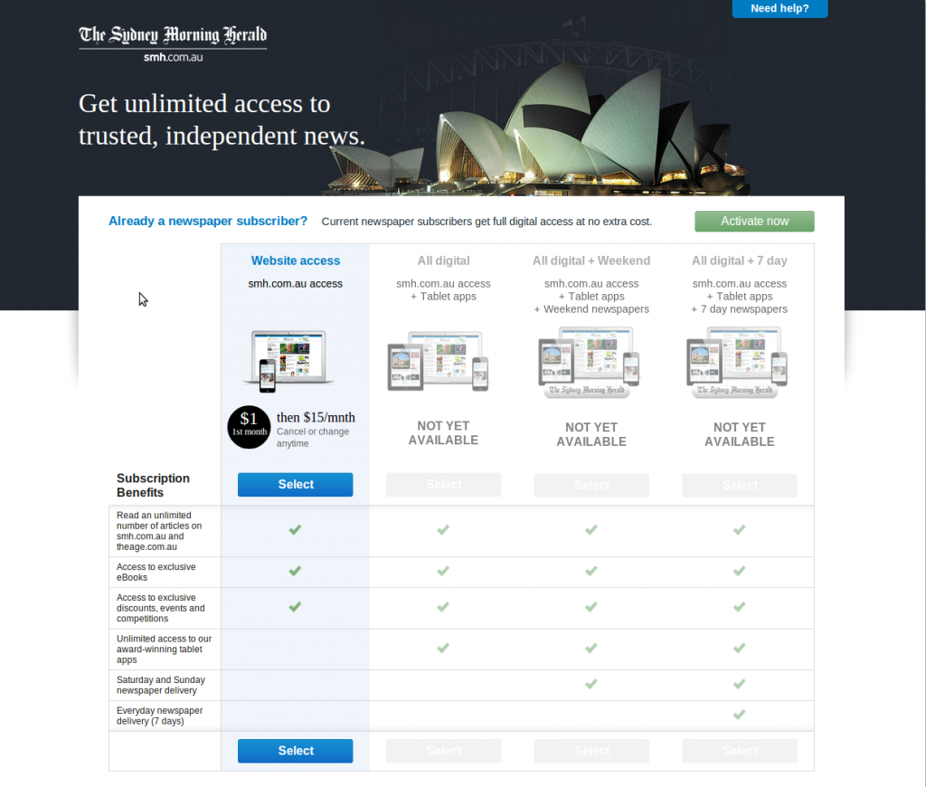The width and height of the screenshot is (926, 787).
Task: Click 'Already a newspaper subscriber?' link
Action: pos(208,221)
